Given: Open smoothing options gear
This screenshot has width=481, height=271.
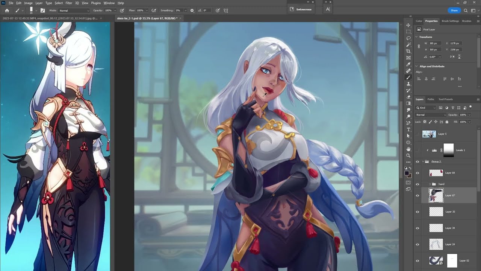Looking at the screenshot, I should pos(192,11).
